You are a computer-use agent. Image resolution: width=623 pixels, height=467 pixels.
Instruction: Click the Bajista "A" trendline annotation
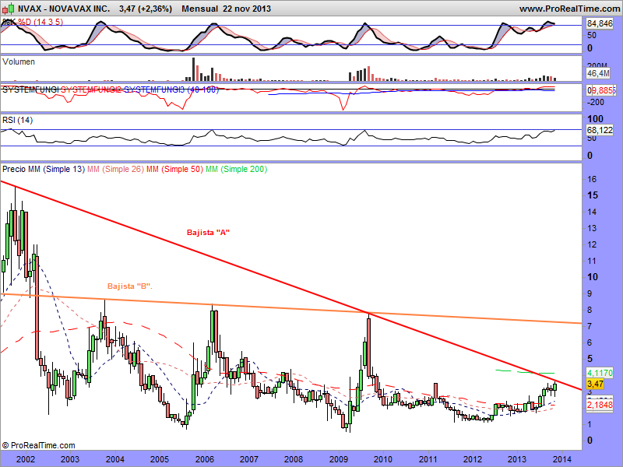point(208,232)
